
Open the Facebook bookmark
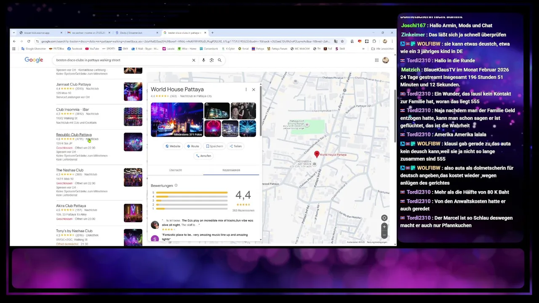coord(75,49)
